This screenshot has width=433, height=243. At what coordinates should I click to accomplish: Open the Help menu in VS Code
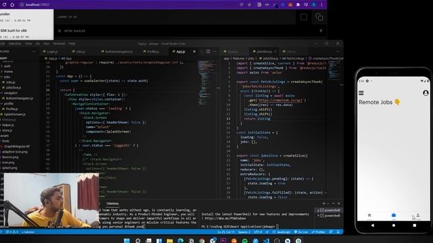(x=72, y=43)
